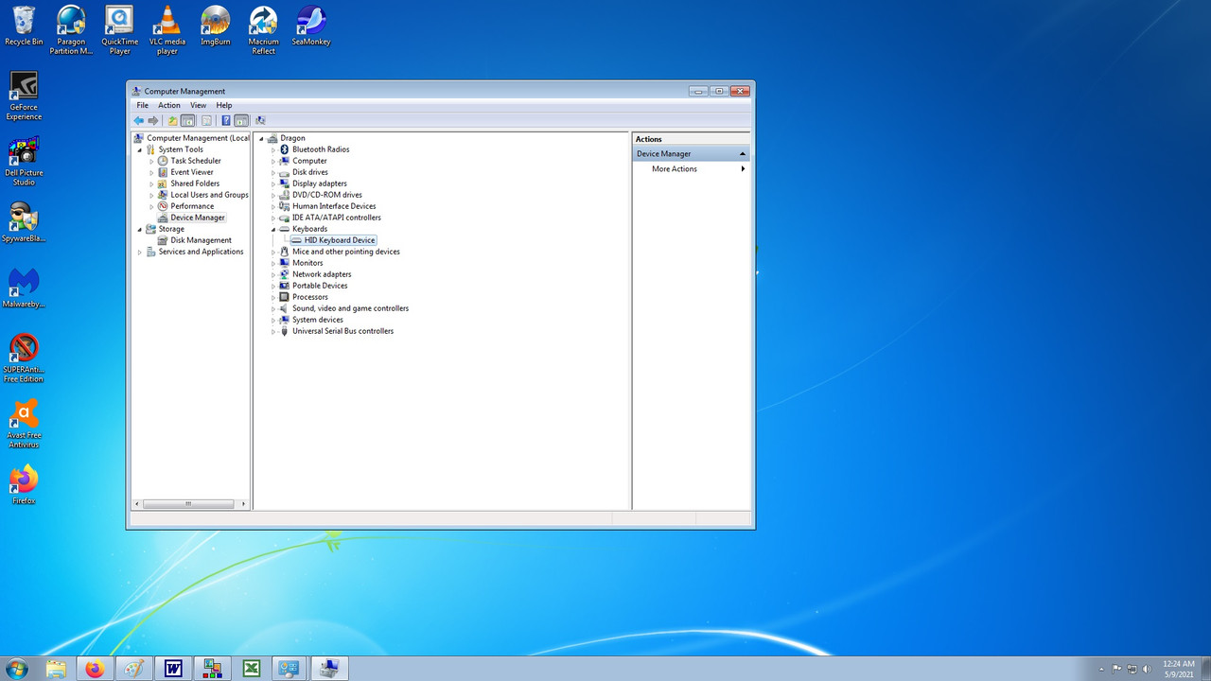Click Sound, video and game controllers icon

(x=284, y=308)
